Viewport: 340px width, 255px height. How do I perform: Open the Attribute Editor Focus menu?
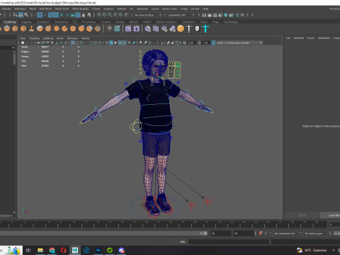[311, 38]
